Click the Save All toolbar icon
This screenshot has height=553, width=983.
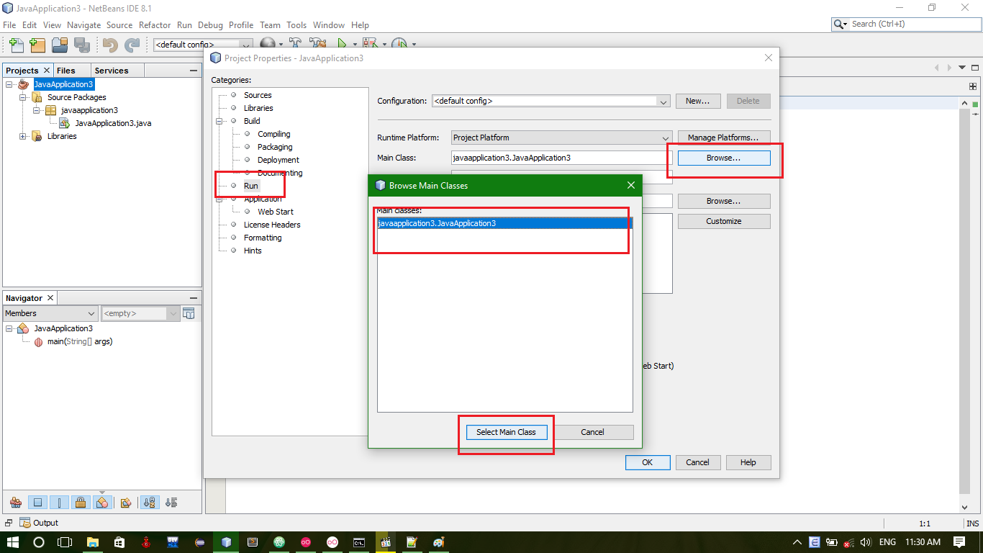(81, 45)
